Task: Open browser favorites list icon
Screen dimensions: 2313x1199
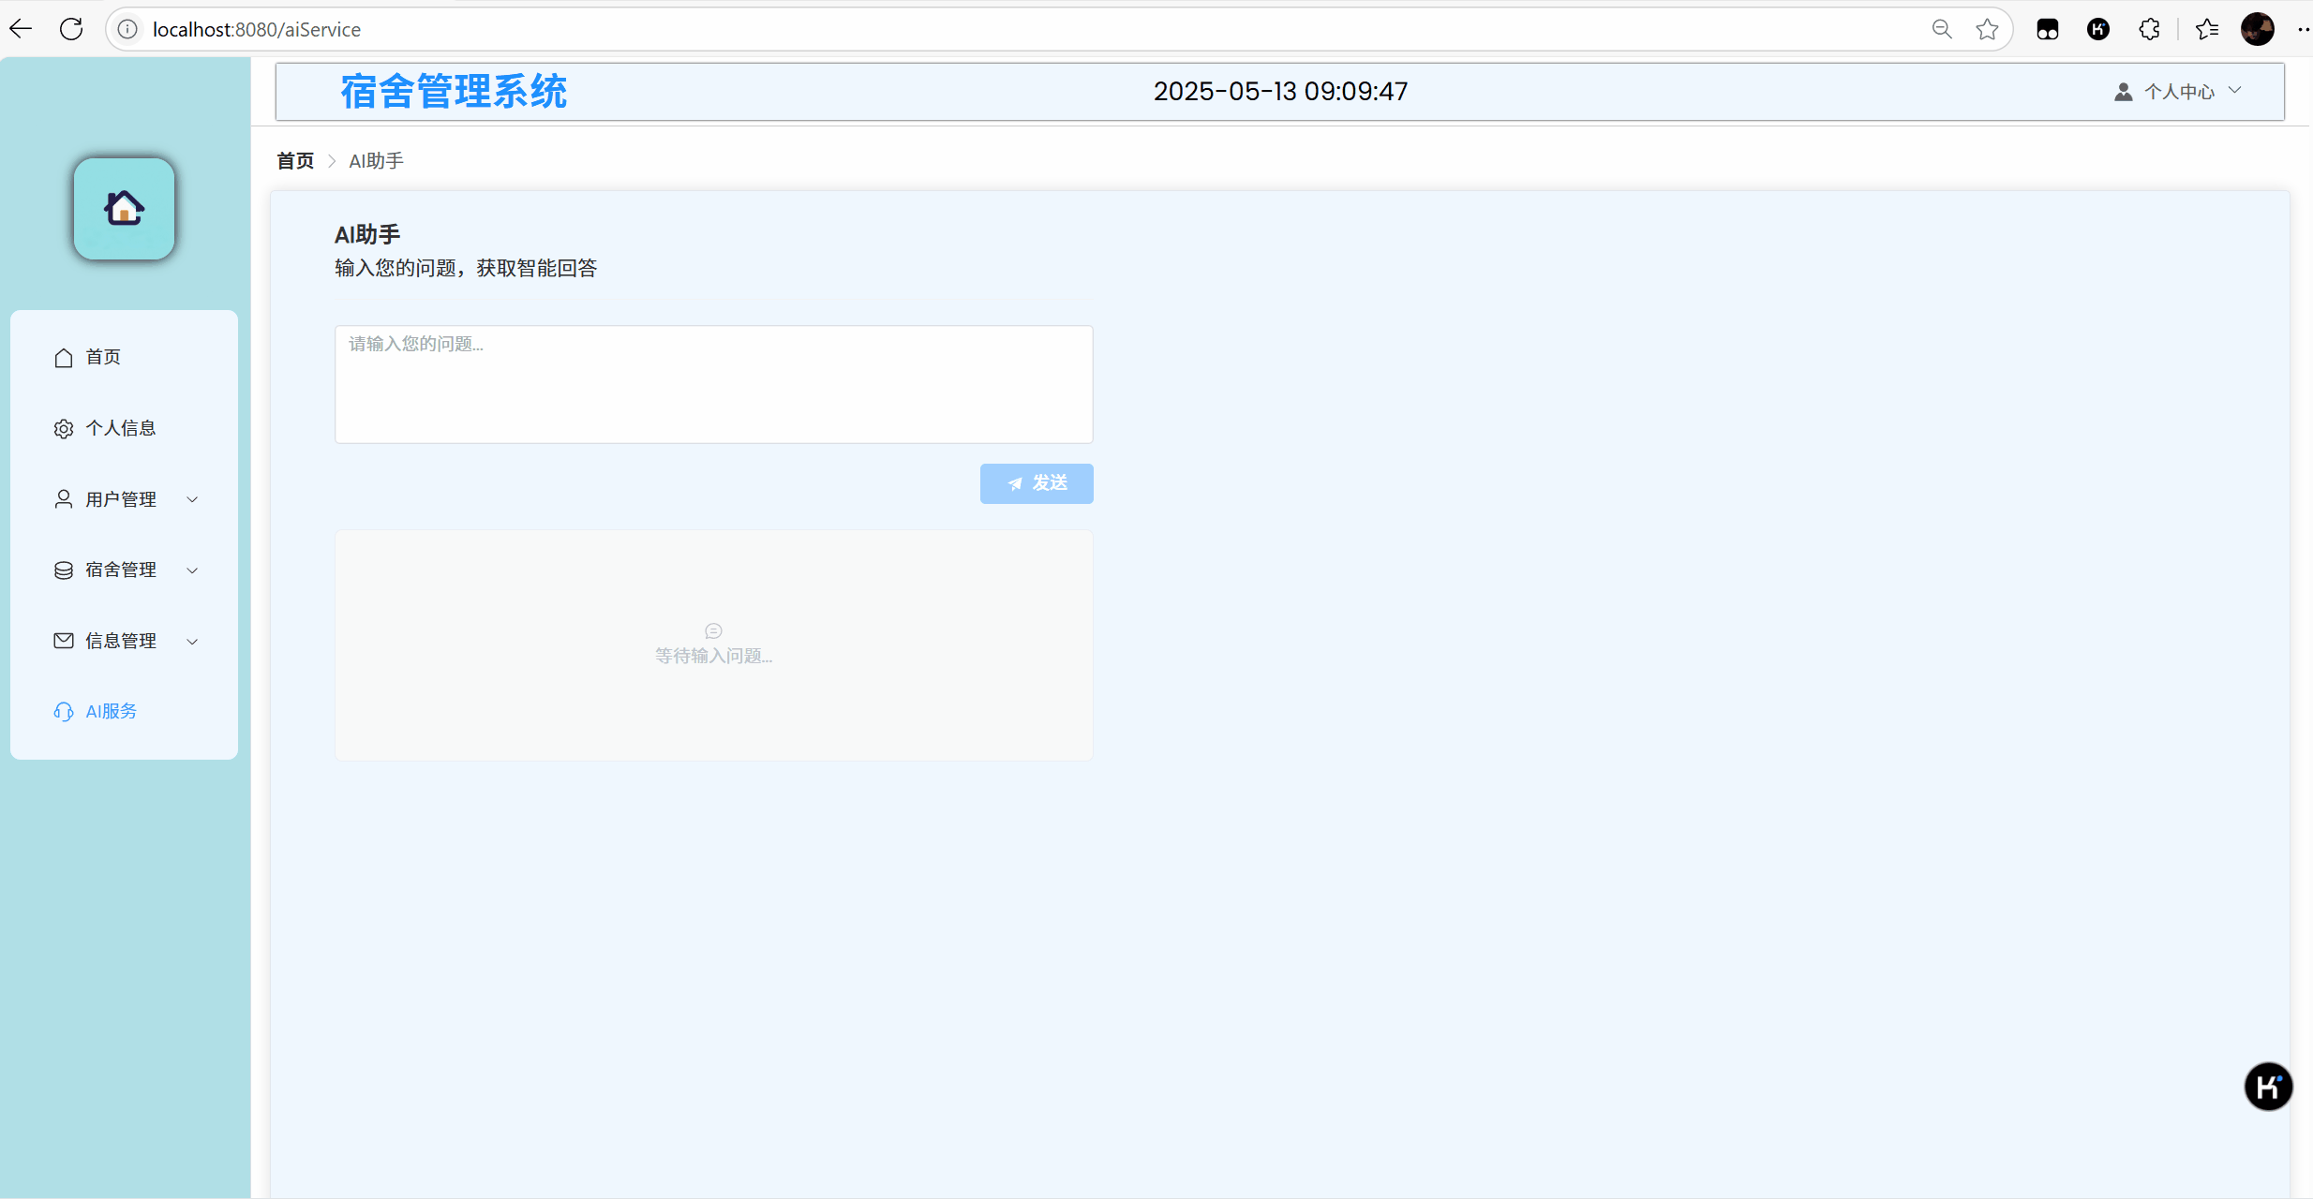Action: pyautogui.click(x=2207, y=29)
